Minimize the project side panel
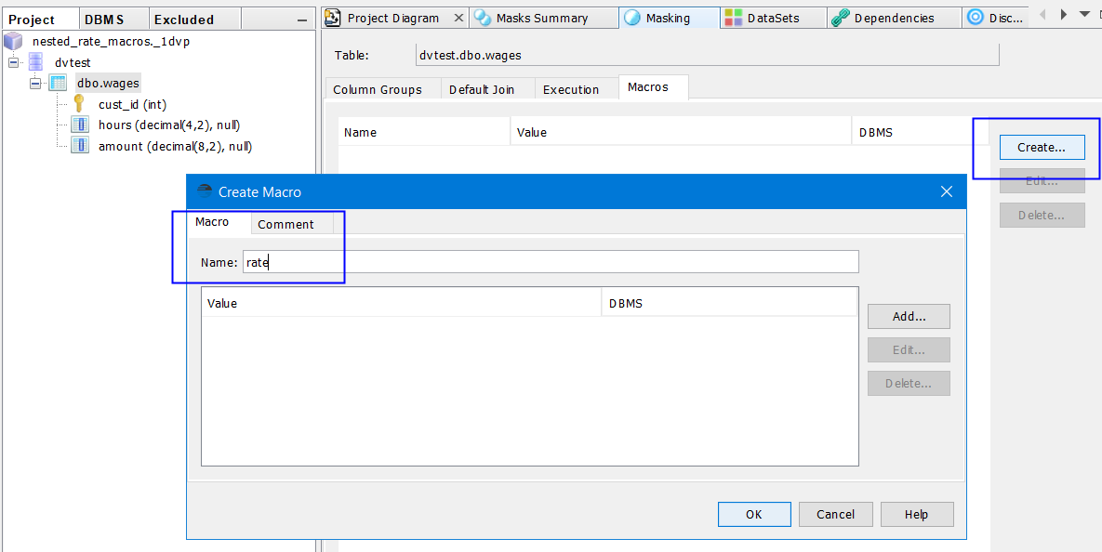This screenshot has width=1102, height=552. click(301, 20)
